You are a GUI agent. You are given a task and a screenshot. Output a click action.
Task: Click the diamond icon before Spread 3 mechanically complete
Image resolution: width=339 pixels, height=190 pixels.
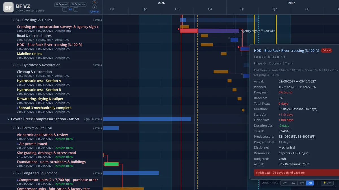click(x=18, y=108)
